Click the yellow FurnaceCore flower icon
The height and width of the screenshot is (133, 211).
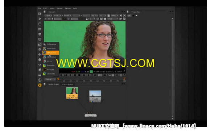tap(40, 85)
